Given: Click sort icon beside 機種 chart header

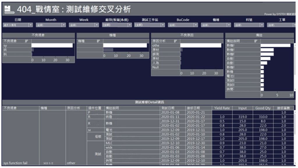Looking at the screenshot, I should (x=98, y=41).
